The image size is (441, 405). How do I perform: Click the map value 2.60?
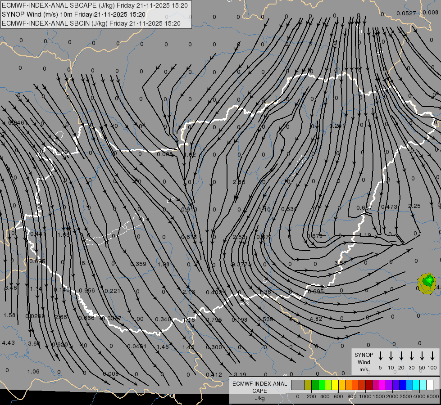[x=239, y=182]
